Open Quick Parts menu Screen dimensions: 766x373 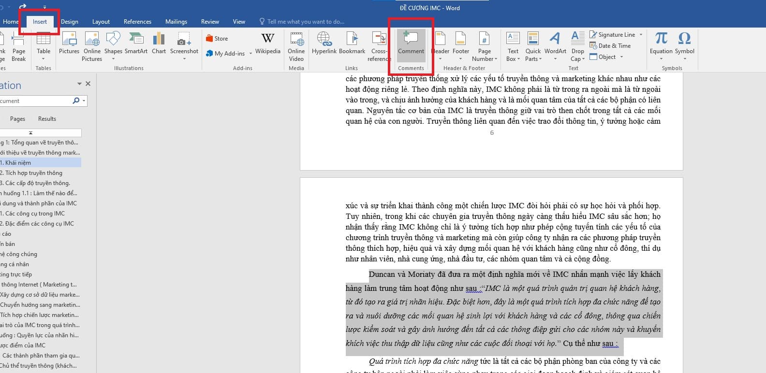coord(533,46)
